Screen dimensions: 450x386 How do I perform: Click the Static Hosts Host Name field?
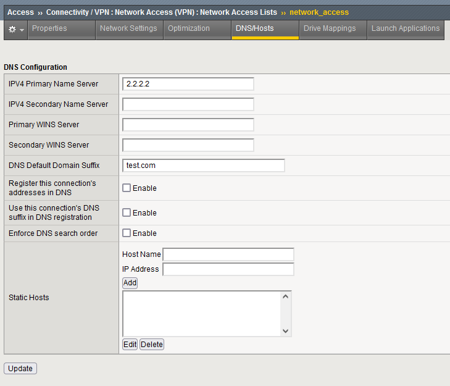pyautogui.click(x=228, y=254)
